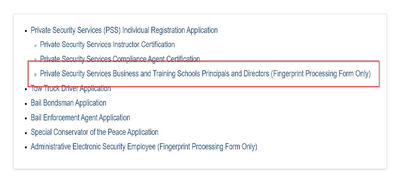
Task: Open the Bail Bondsman Application
Action: click(68, 103)
